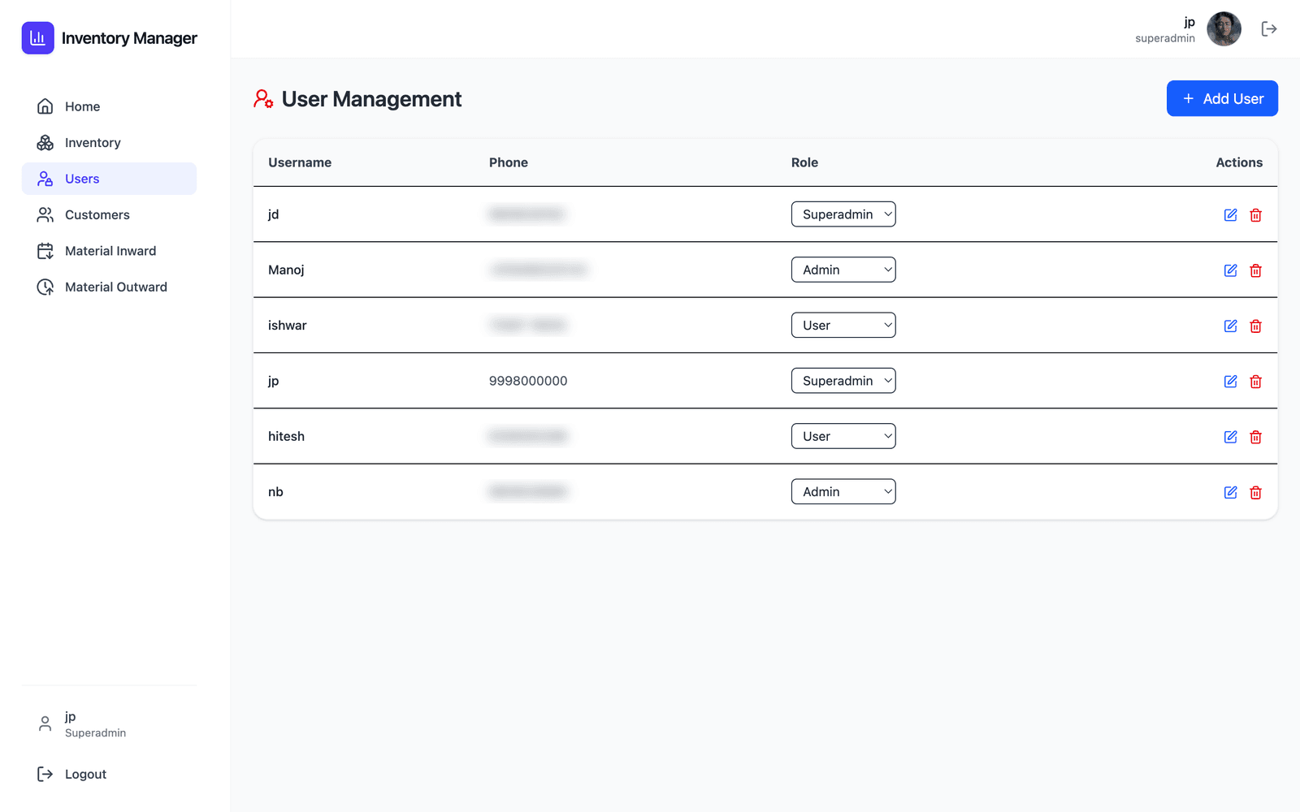Click the Manoj username cell
This screenshot has width=1300, height=812.
point(286,270)
